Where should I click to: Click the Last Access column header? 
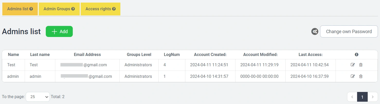pyautogui.click(x=310, y=54)
